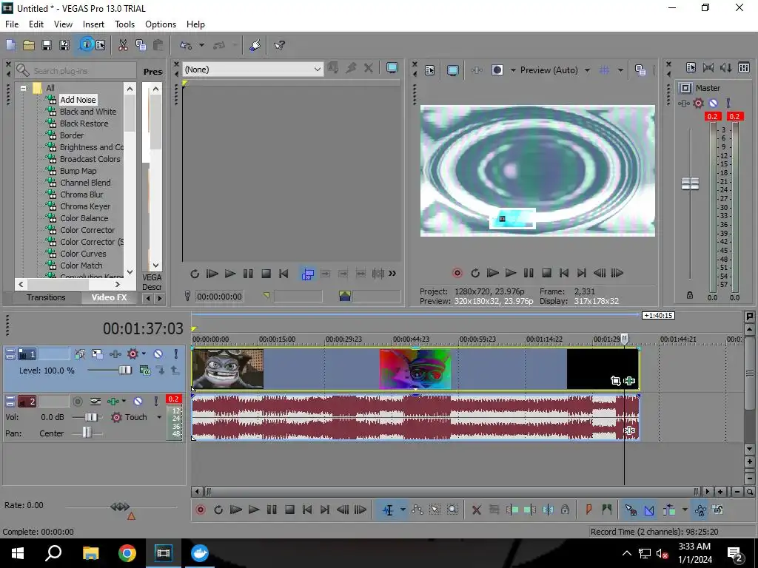Click the Save disk icon in the toolbar
The image size is (758, 568).
pos(47,45)
